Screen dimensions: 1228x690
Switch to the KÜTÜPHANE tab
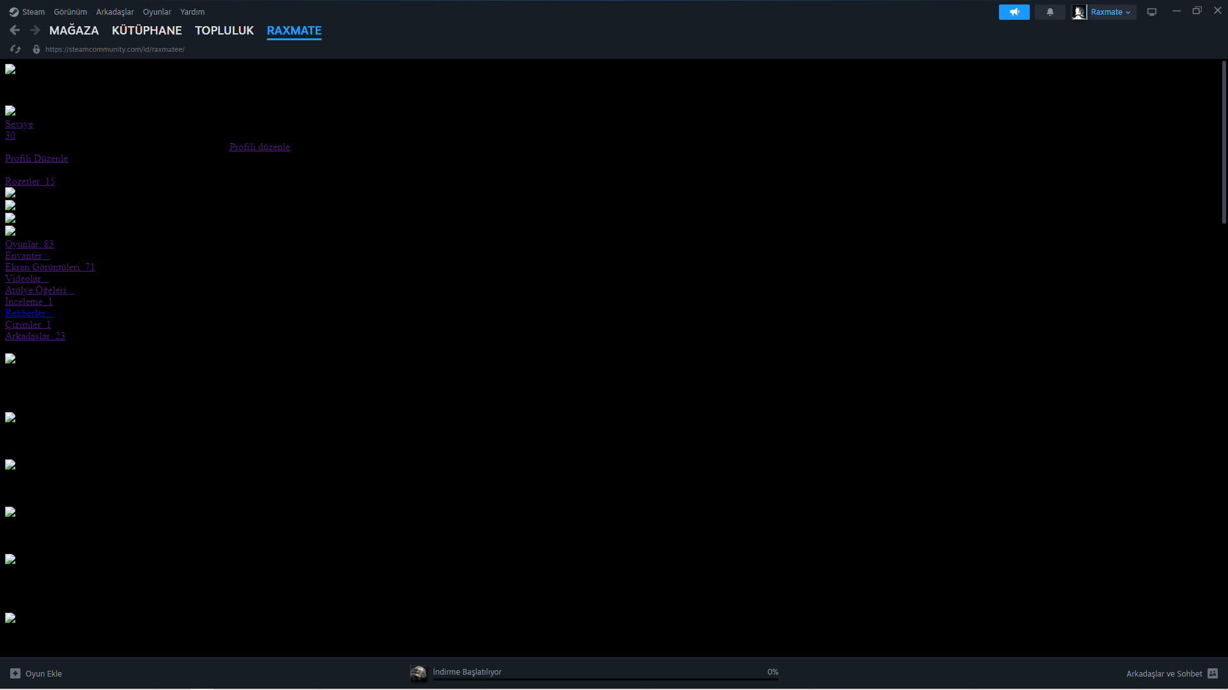(x=147, y=31)
